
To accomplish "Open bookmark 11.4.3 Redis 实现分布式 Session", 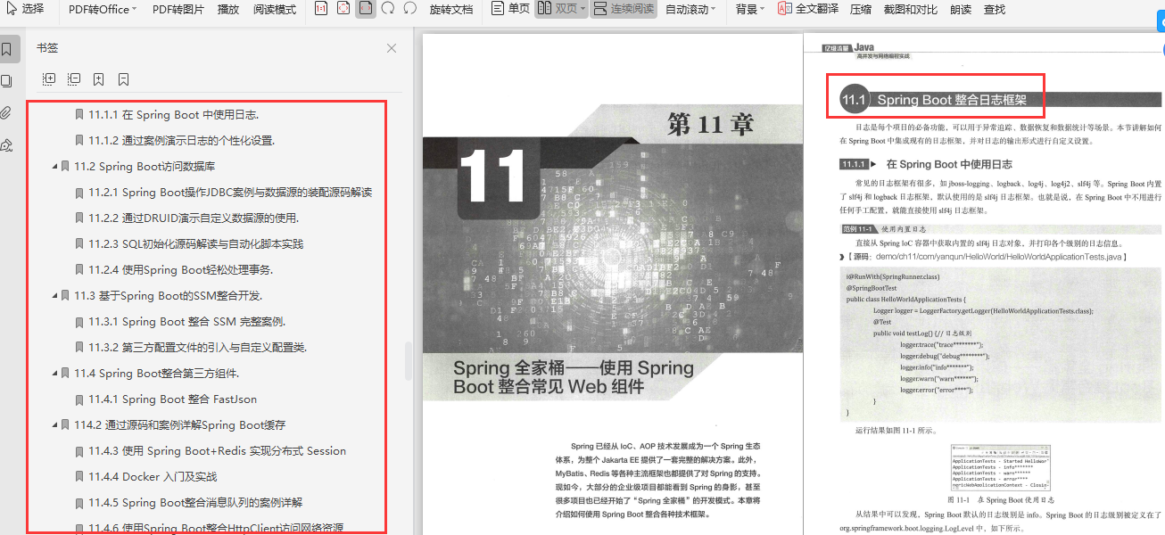I will pos(217,451).
